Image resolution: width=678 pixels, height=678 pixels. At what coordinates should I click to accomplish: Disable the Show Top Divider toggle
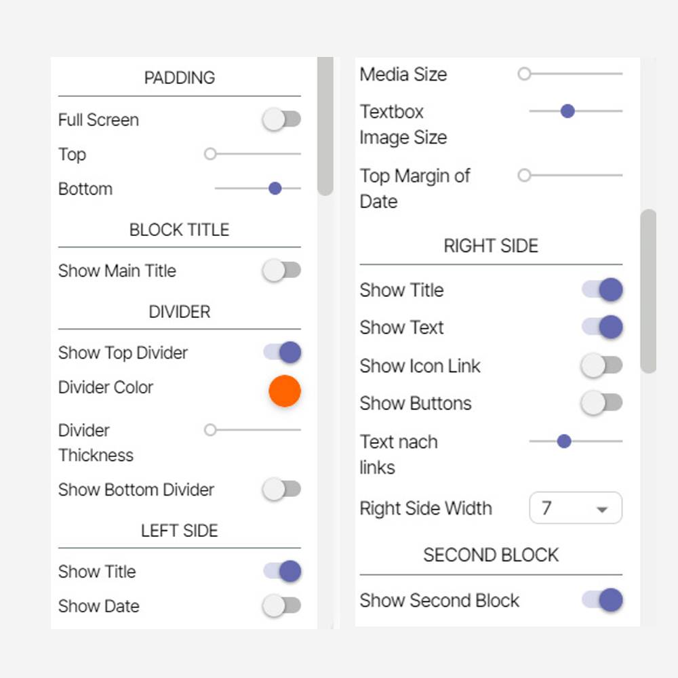(x=282, y=353)
